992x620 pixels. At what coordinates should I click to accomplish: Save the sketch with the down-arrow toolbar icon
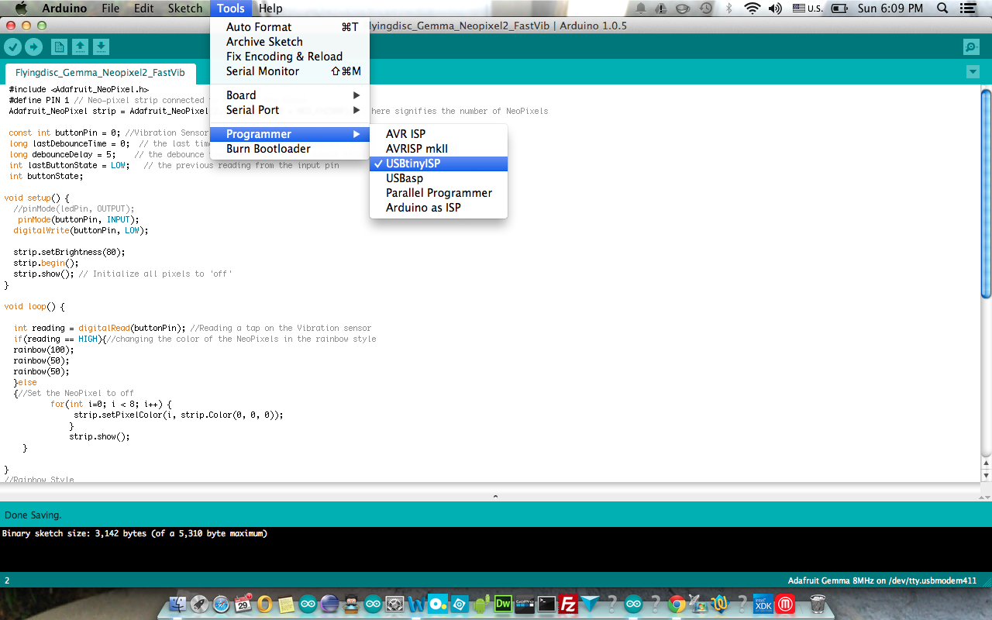point(101,47)
